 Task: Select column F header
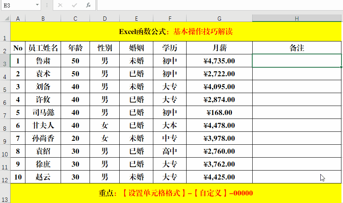tap(170, 19)
